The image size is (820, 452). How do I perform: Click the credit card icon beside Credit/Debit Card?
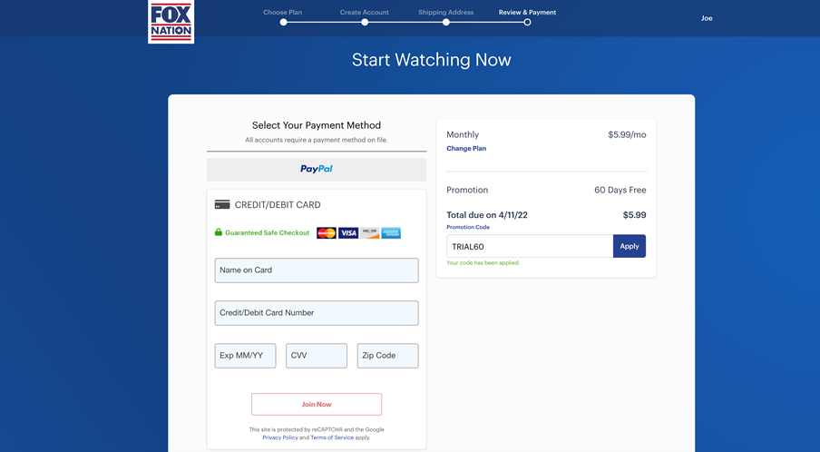[222, 205]
